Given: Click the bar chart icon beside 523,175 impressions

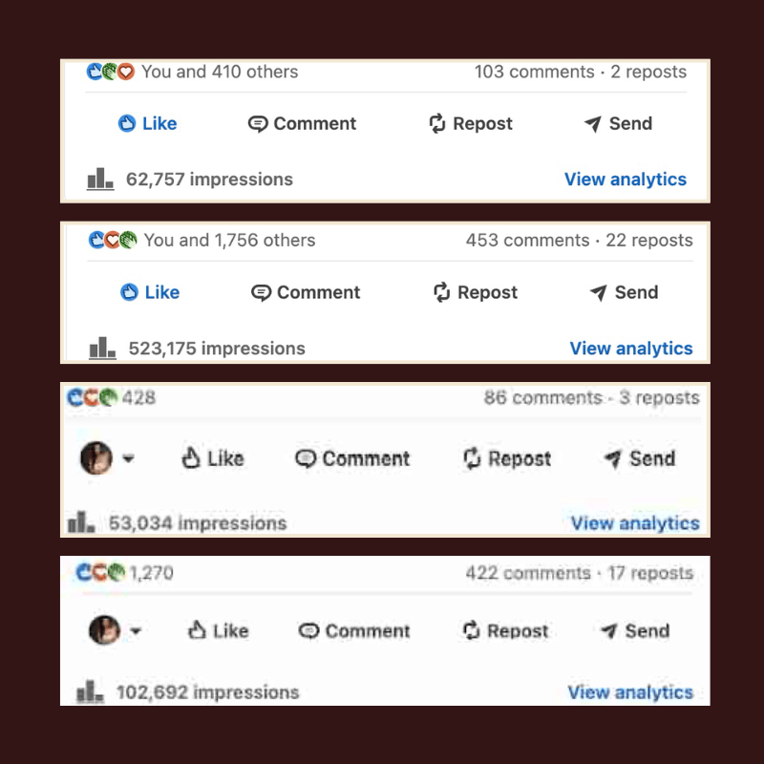Looking at the screenshot, I should pyautogui.click(x=102, y=348).
